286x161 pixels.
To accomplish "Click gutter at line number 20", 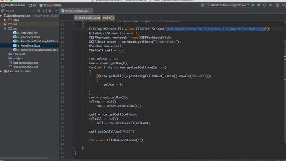I will click(x=63, y=59).
